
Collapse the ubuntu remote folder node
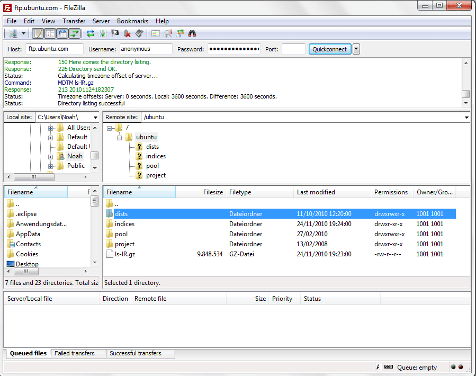pos(119,138)
